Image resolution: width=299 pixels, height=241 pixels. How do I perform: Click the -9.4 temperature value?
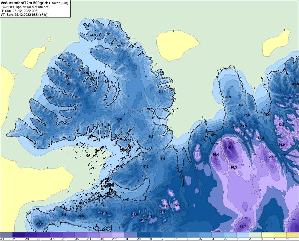click(63, 215)
